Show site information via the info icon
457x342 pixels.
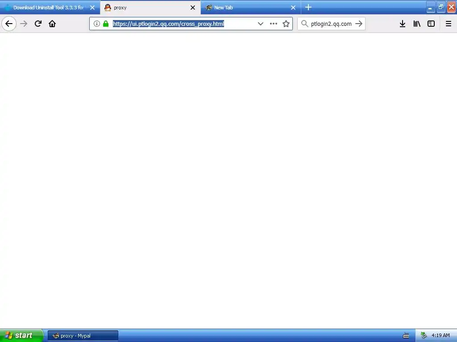click(97, 24)
